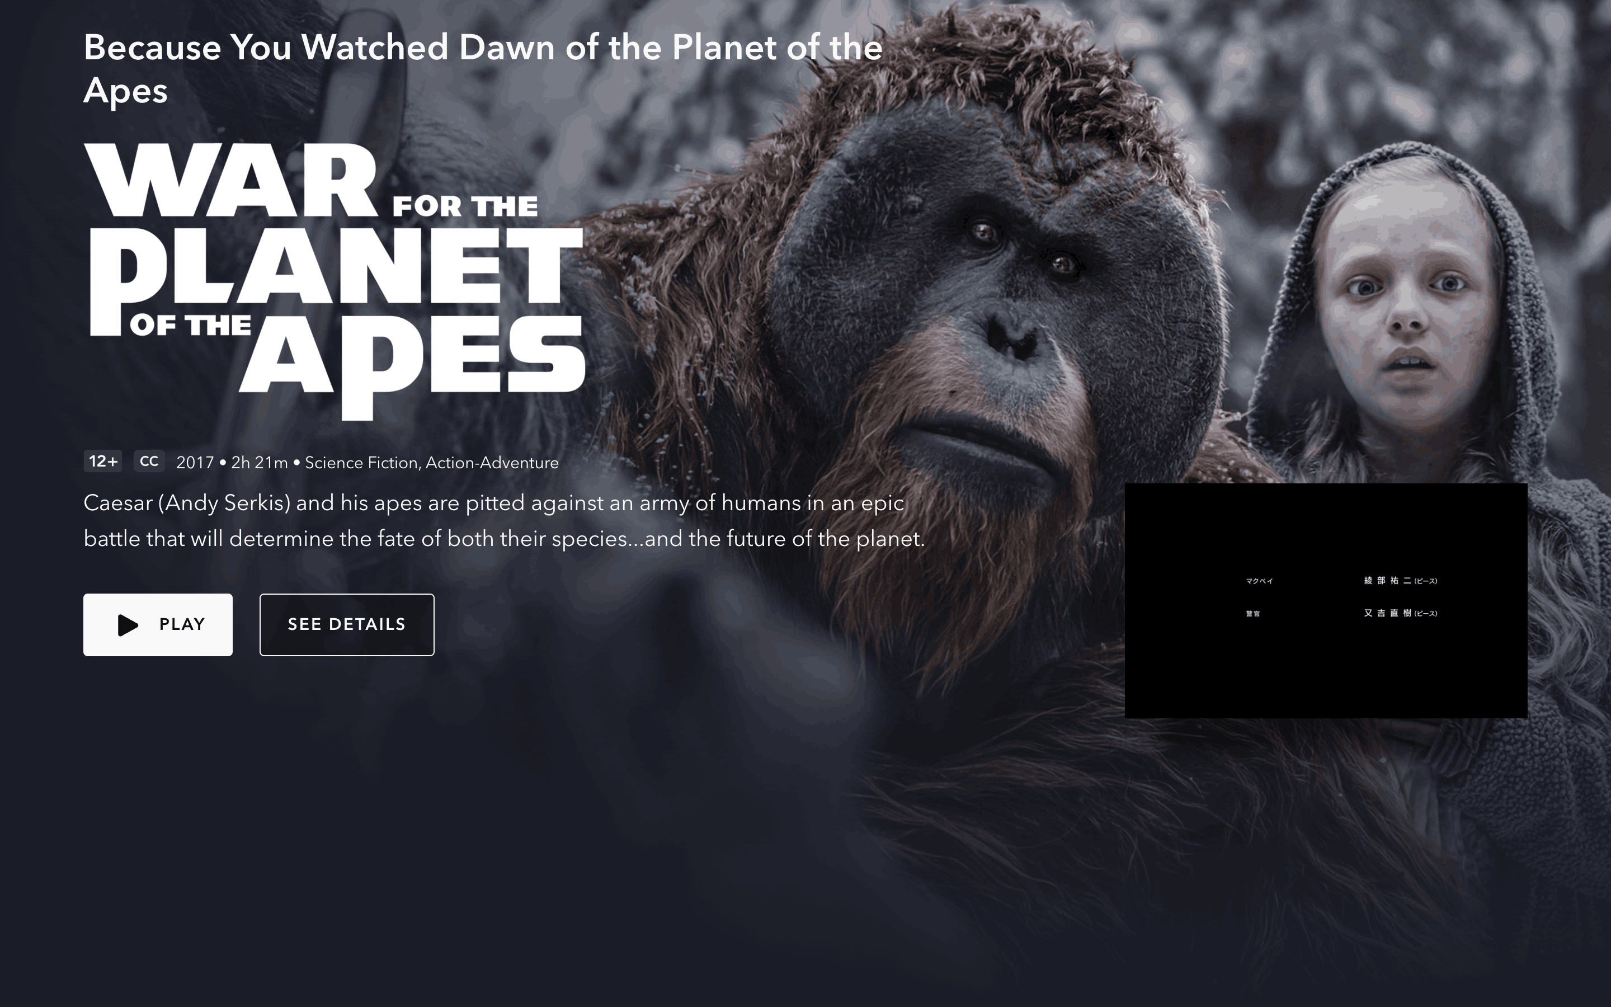Select the Action-Adventure genre label
Image resolution: width=1611 pixels, height=1007 pixels.
tap(492, 463)
